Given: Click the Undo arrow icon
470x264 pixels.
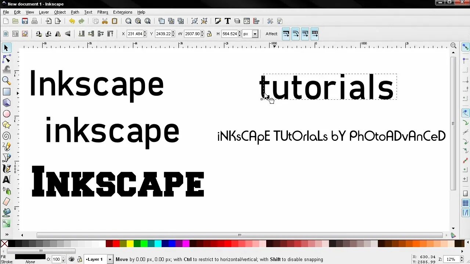Looking at the screenshot, I should pyautogui.click(x=72, y=21).
